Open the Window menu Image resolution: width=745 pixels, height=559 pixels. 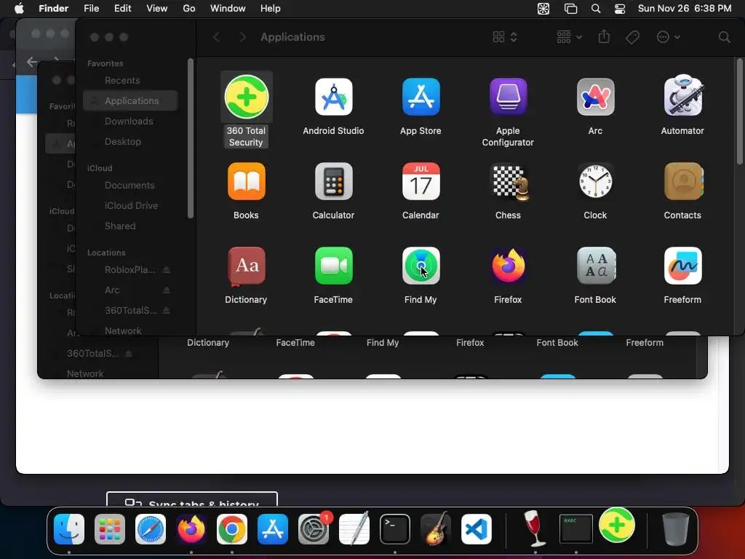[x=228, y=9]
